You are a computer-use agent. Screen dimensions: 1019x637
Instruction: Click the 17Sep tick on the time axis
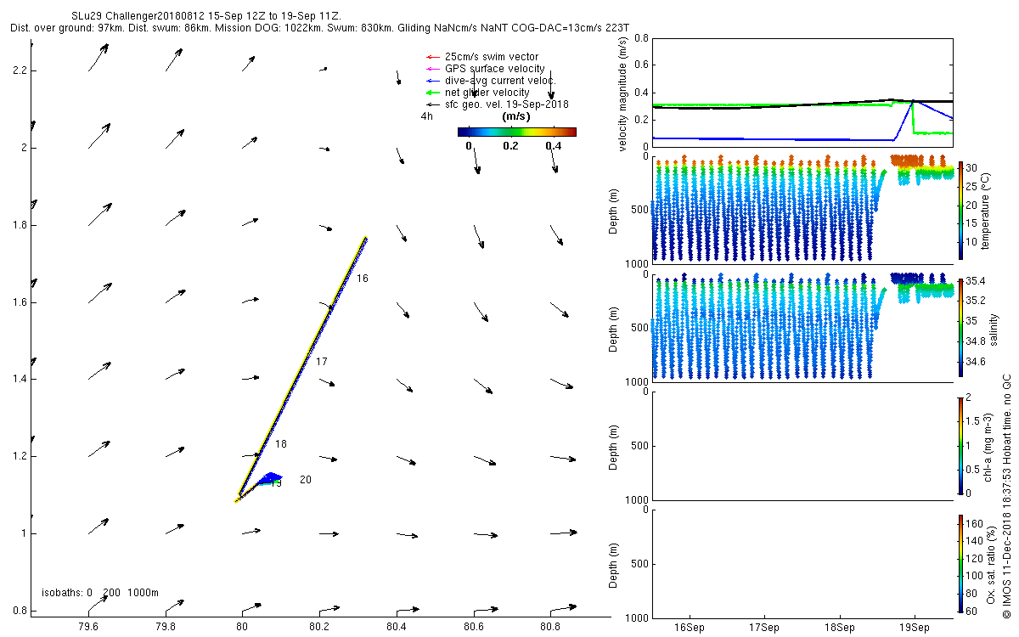coord(764,627)
